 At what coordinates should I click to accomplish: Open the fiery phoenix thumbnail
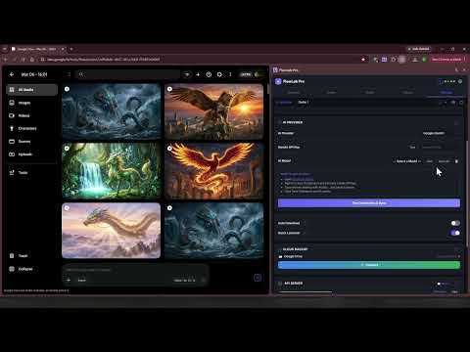(214, 171)
